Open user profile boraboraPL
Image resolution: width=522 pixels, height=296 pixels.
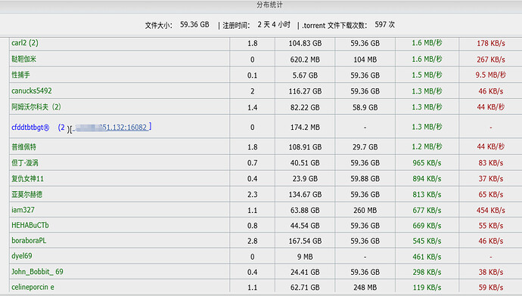pos(29,241)
